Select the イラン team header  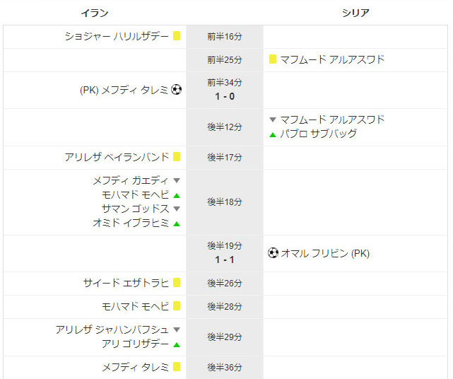click(x=95, y=13)
